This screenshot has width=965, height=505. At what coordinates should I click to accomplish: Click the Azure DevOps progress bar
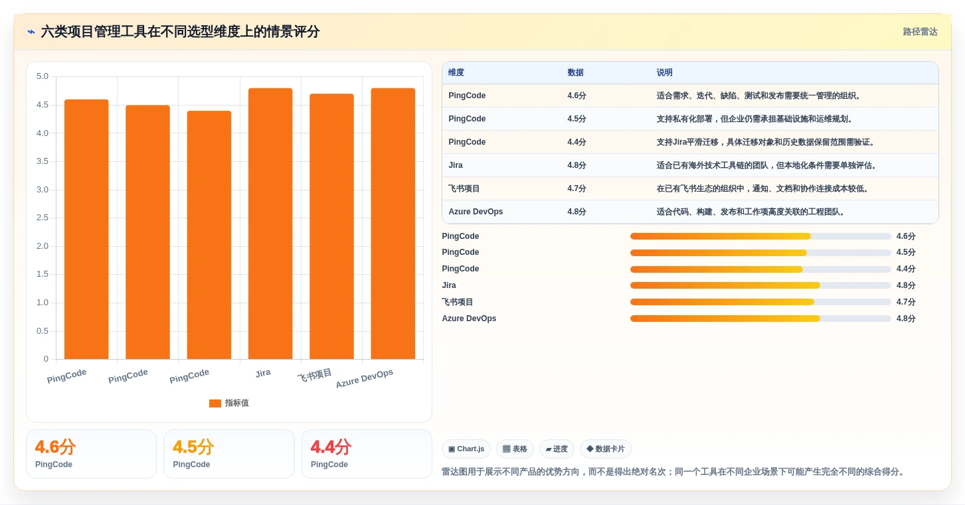click(x=760, y=319)
